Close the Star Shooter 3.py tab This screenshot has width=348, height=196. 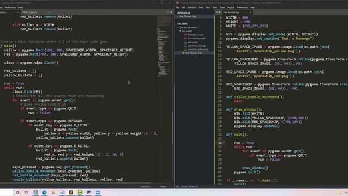tap(250, 13)
